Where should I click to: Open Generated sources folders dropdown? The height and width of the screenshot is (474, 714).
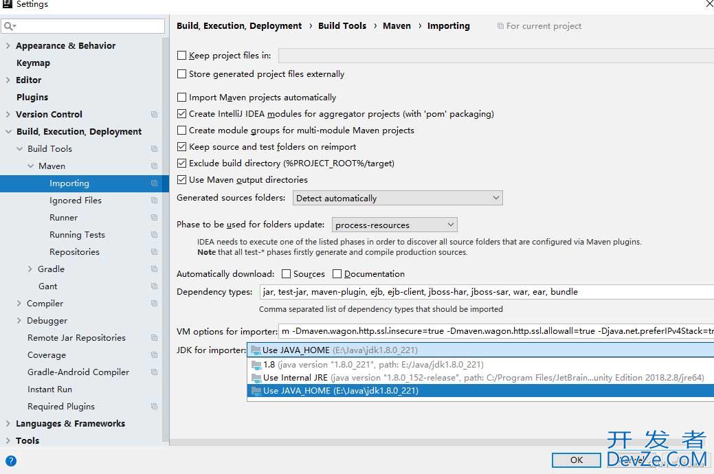pyautogui.click(x=398, y=199)
